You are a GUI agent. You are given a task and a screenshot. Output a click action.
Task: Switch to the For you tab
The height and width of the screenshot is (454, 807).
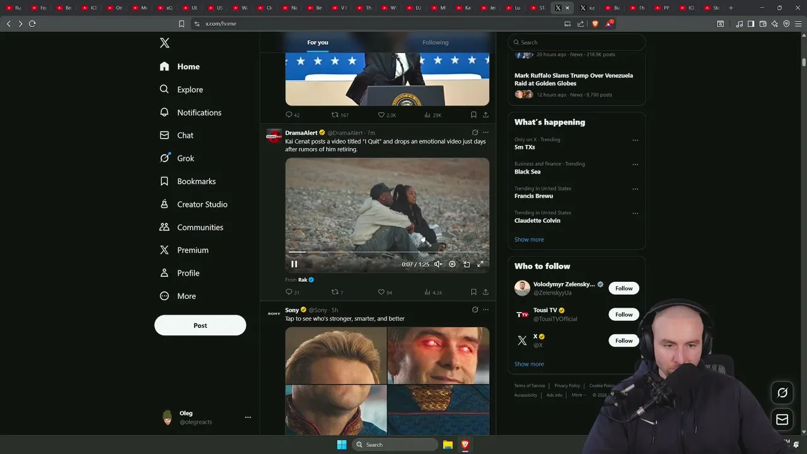318,42
